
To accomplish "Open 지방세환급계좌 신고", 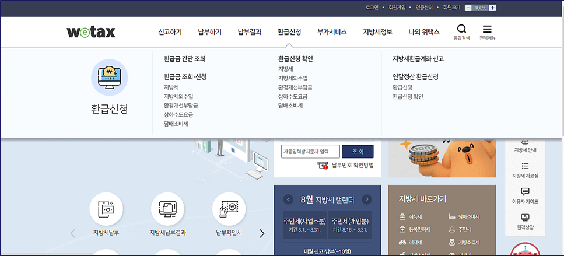I will pos(418,59).
